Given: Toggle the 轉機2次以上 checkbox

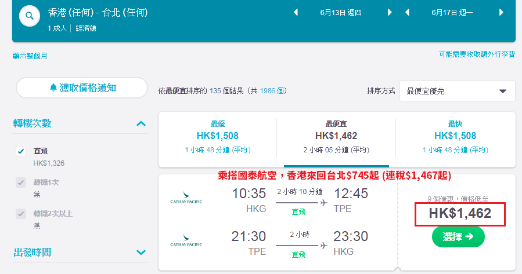Looking at the screenshot, I should [21, 214].
